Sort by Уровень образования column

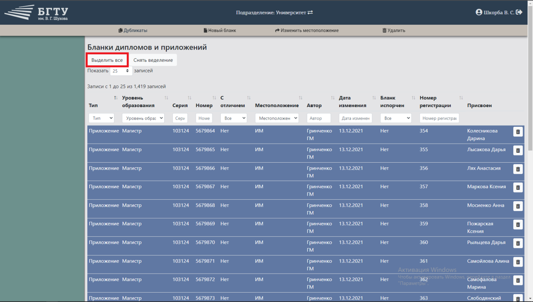[166, 98]
